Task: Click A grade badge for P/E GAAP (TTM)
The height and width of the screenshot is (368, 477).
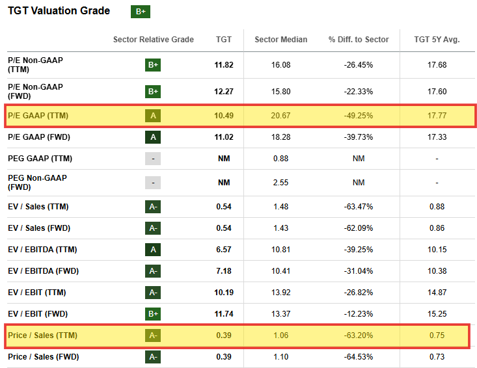Action: coord(153,116)
